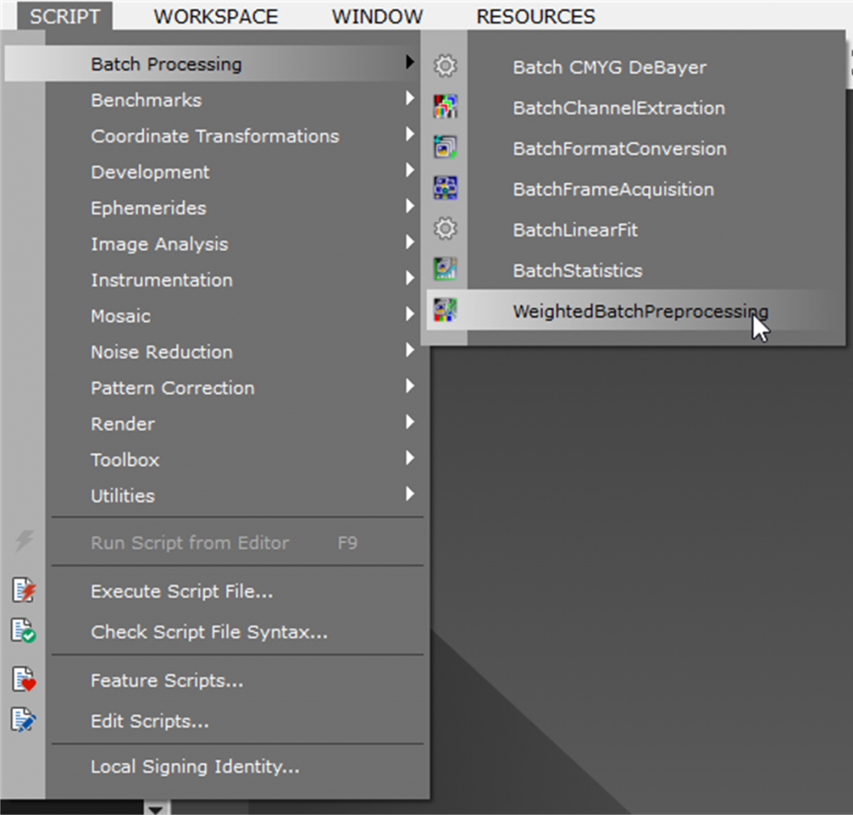This screenshot has height=815, width=853.
Task: Click the Feature Scripts heart icon
Action: click(23, 680)
